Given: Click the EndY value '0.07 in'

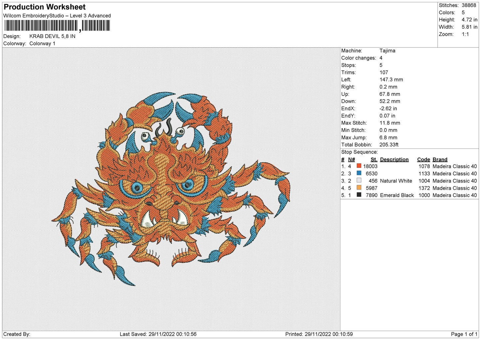Looking at the screenshot, I should pos(387,116).
